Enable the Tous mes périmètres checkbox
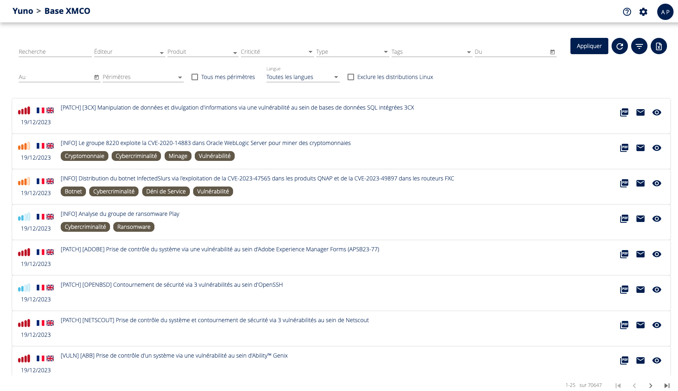 pyautogui.click(x=195, y=77)
